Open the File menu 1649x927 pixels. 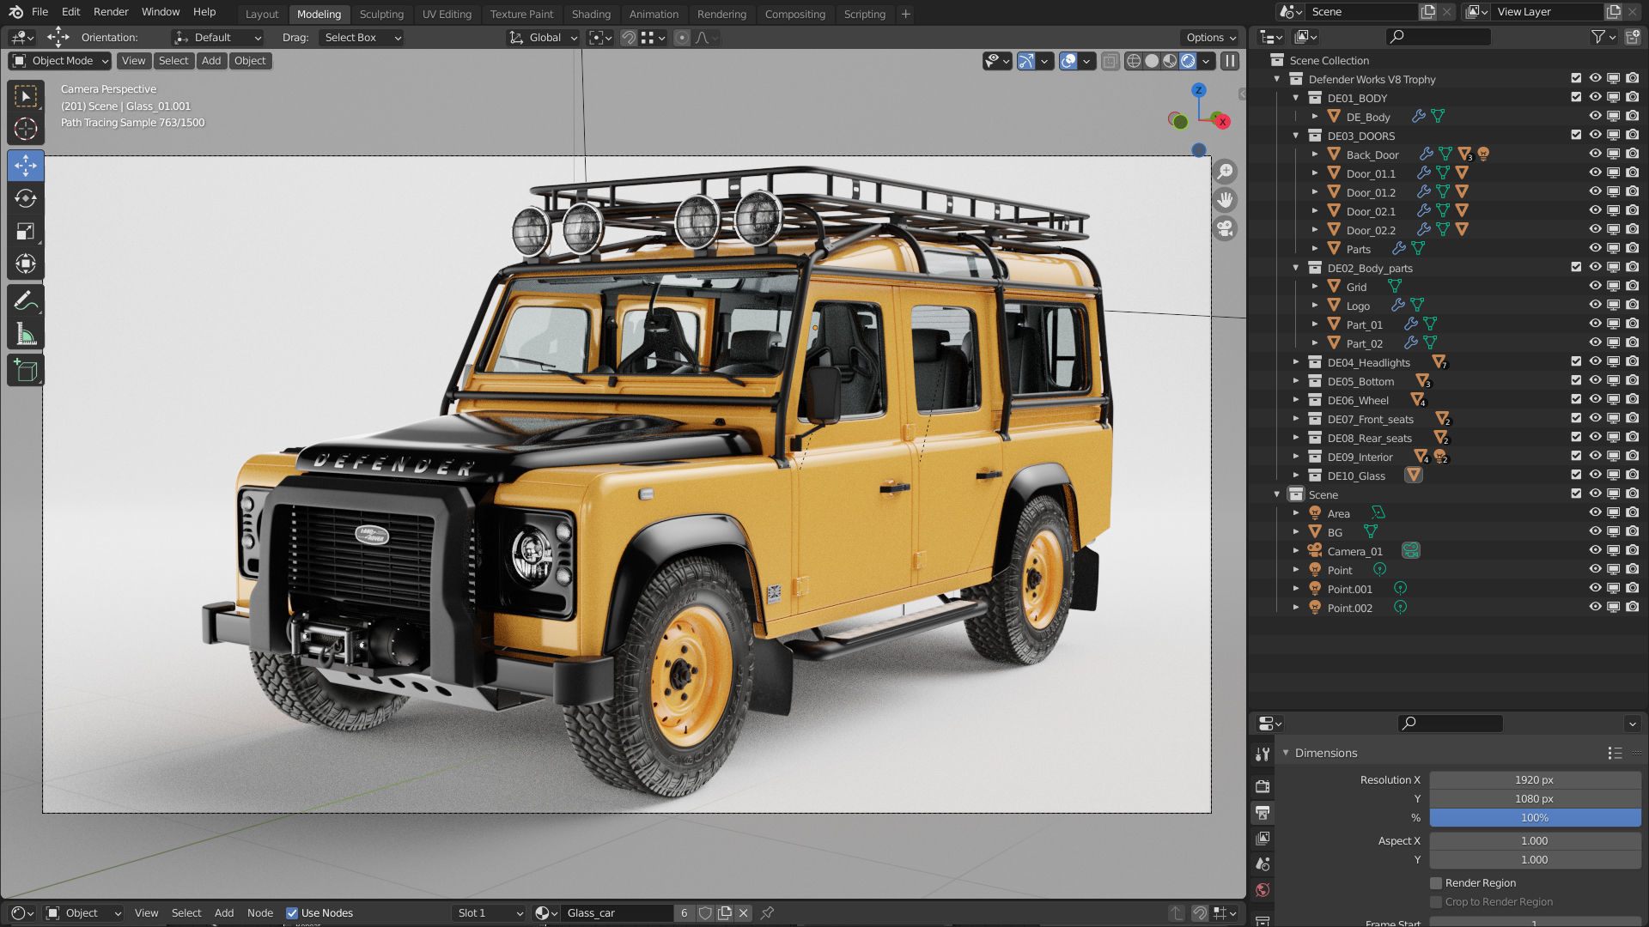coord(40,12)
